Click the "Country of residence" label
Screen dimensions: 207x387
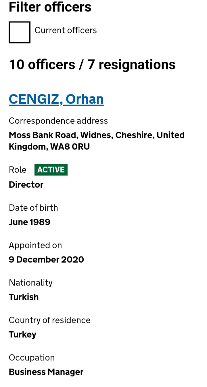[x=50, y=320]
